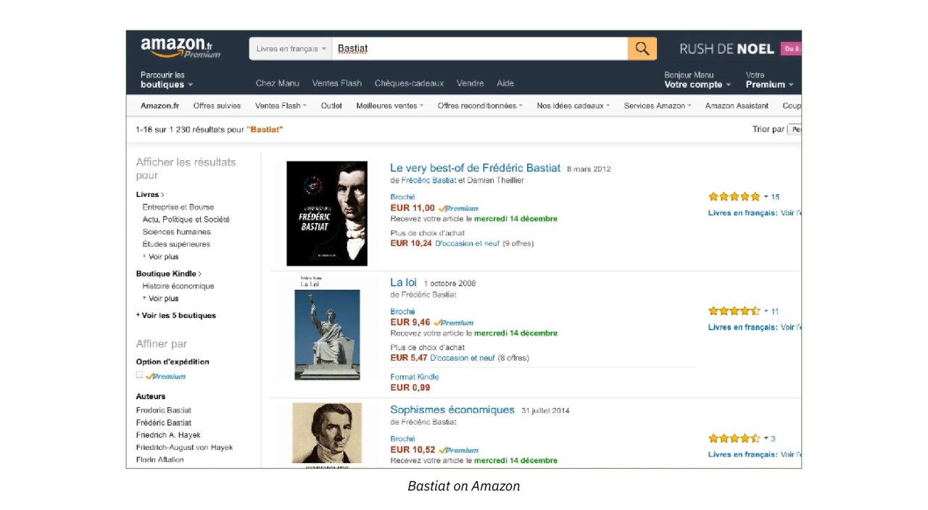The height and width of the screenshot is (510, 928).
Task: Open the Sophismes économiques title link
Action: coord(452,410)
